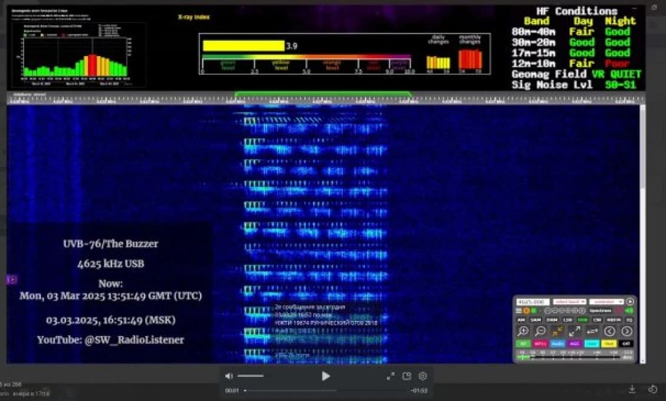
Task: Click the yellow X-ray index bar
Action: click(244, 45)
